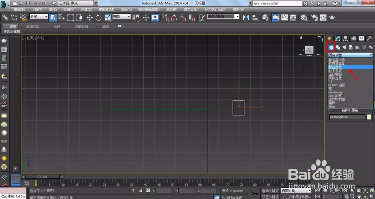Open the Modify command panel tab

point(337,39)
